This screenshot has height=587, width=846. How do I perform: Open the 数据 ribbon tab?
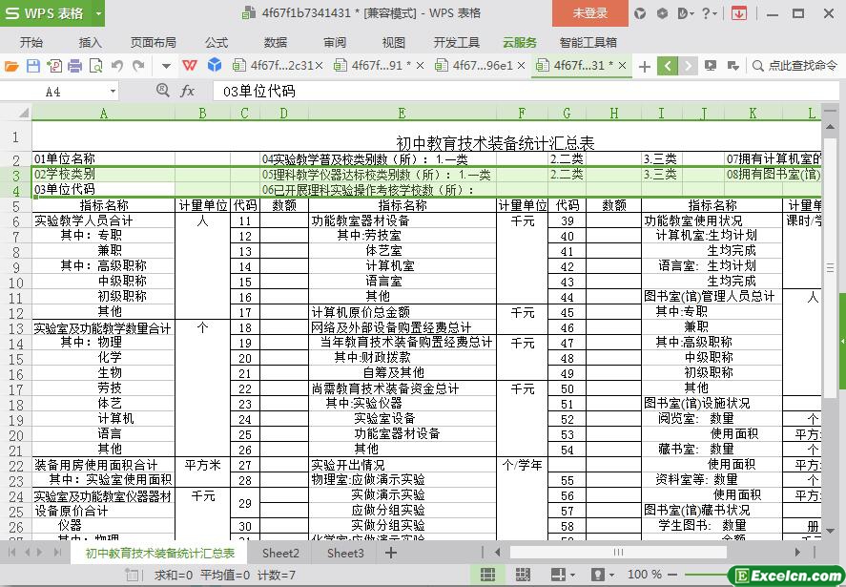point(276,42)
